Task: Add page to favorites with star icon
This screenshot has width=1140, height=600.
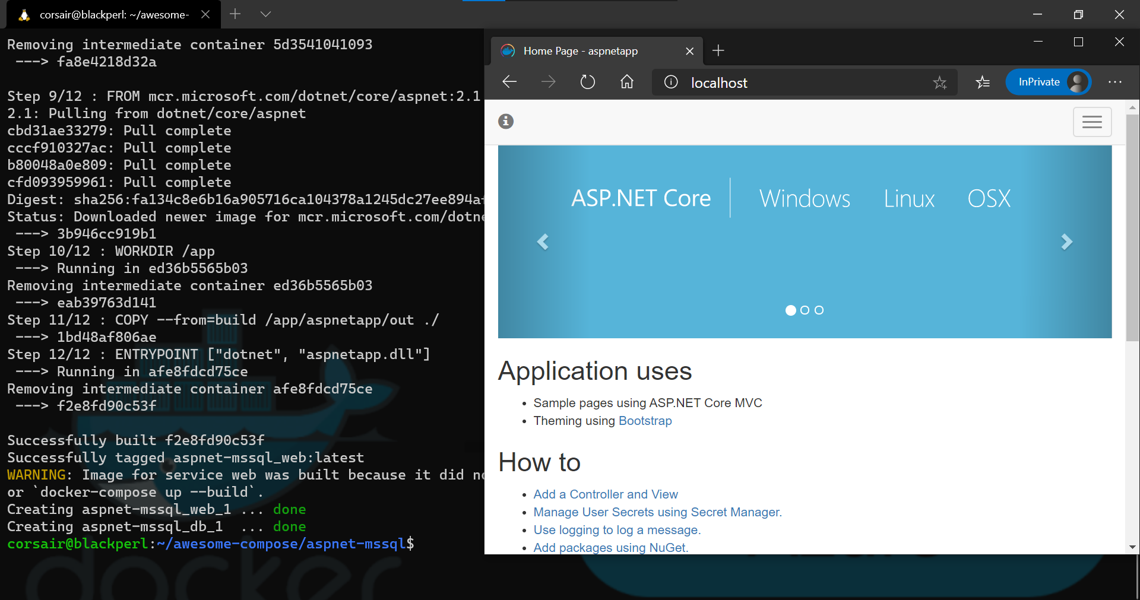Action: pos(939,82)
